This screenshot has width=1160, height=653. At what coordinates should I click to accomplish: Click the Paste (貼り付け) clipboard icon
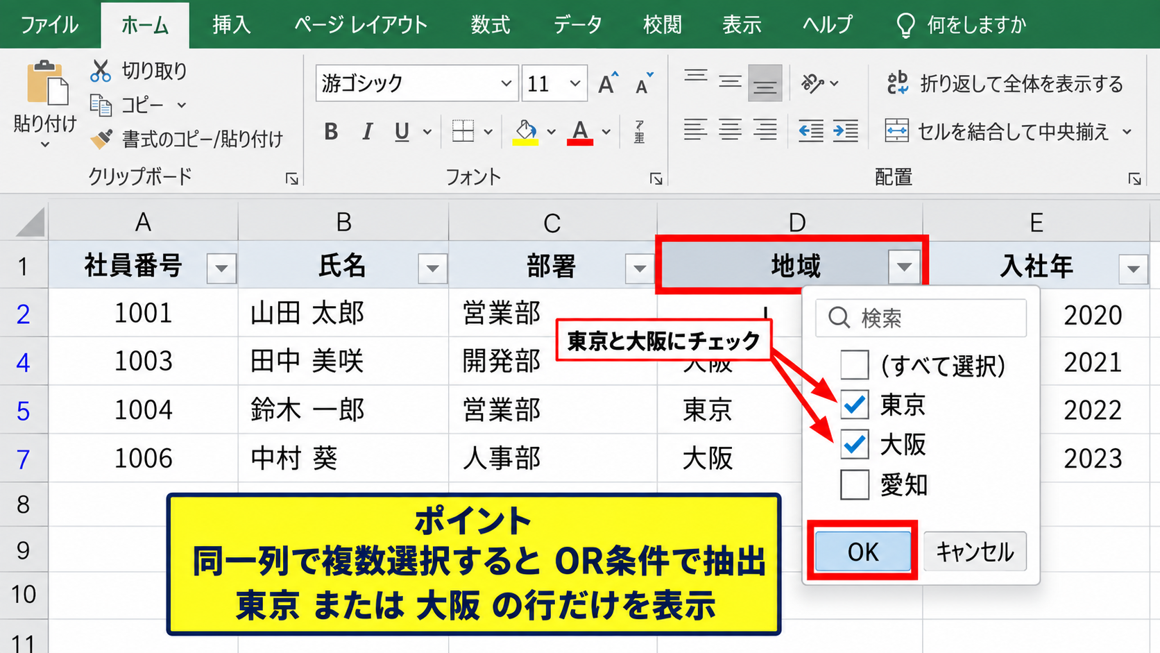pos(47,83)
